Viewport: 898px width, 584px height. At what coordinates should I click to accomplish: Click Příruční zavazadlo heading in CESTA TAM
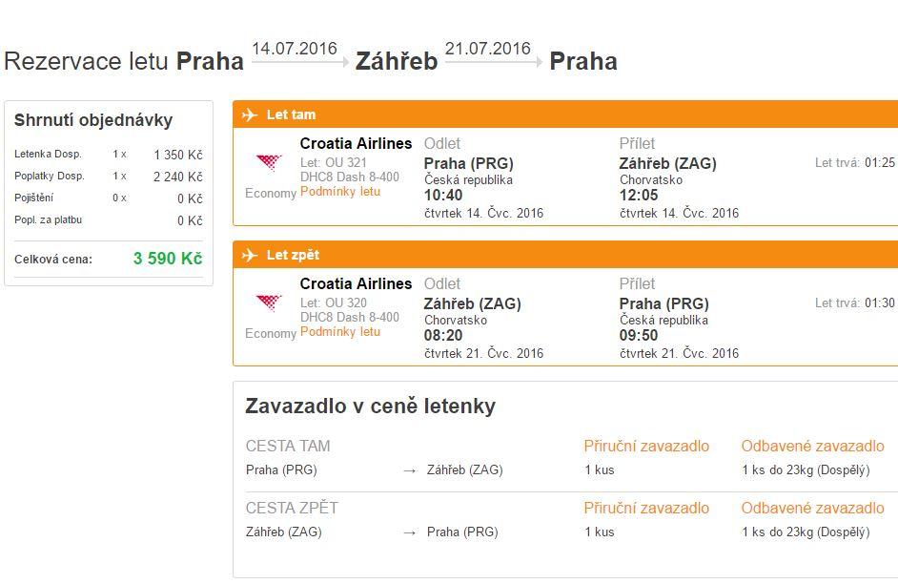coord(646,446)
